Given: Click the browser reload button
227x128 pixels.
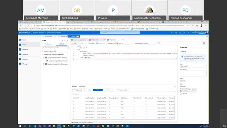Looking at the screenshot, I should [29, 25].
